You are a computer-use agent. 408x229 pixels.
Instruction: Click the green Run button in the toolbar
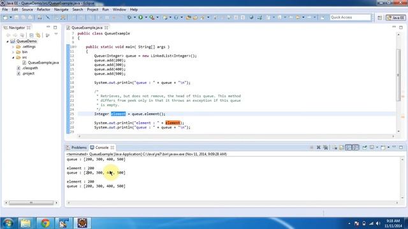(140, 17)
